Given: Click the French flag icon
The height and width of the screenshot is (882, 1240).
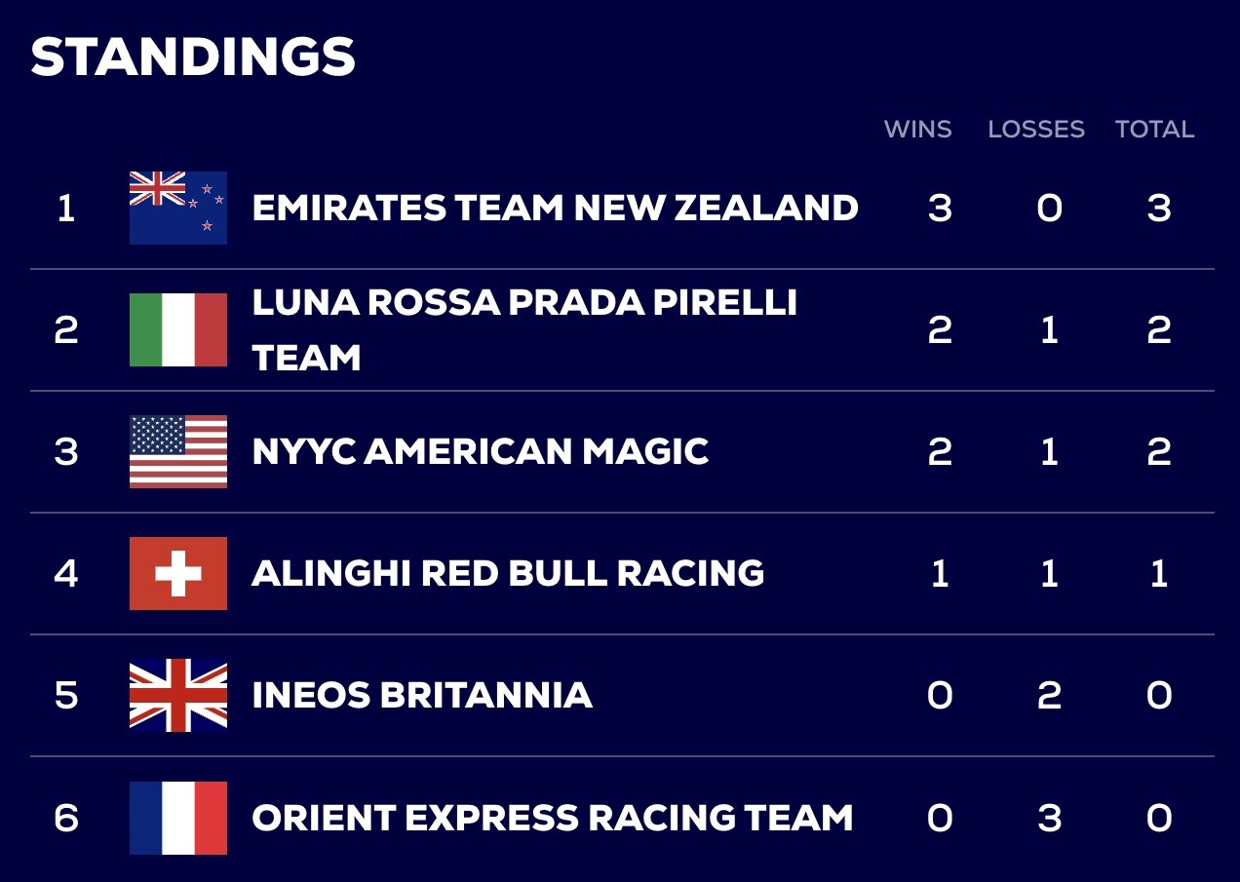Looking at the screenshot, I should (x=178, y=817).
